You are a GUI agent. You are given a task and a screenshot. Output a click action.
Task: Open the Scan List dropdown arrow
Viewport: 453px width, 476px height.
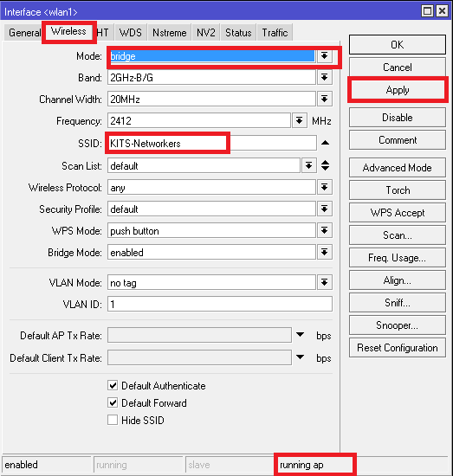click(x=308, y=166)
